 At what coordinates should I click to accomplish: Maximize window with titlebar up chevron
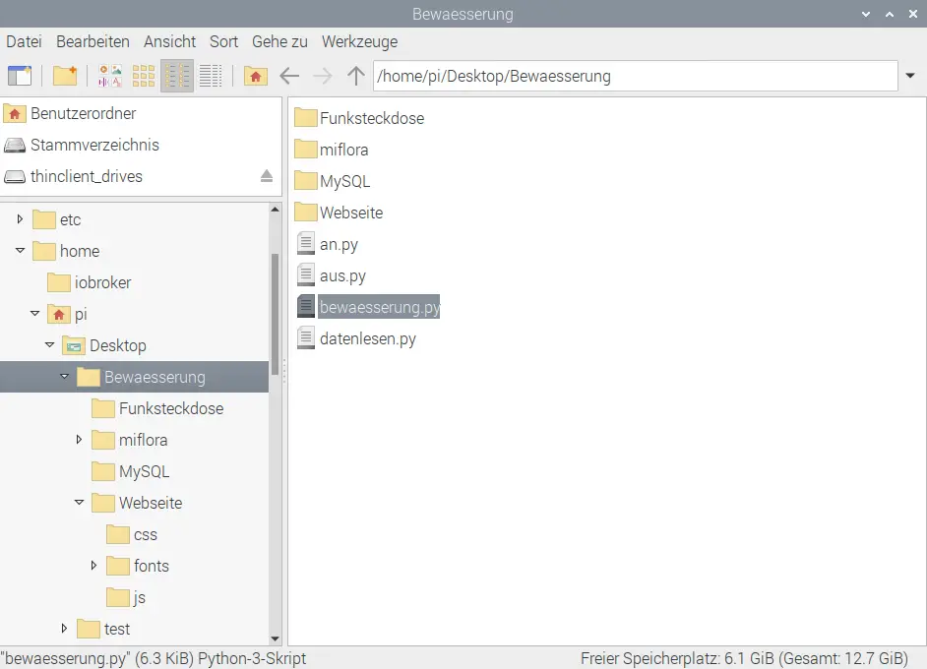point(890,14)
